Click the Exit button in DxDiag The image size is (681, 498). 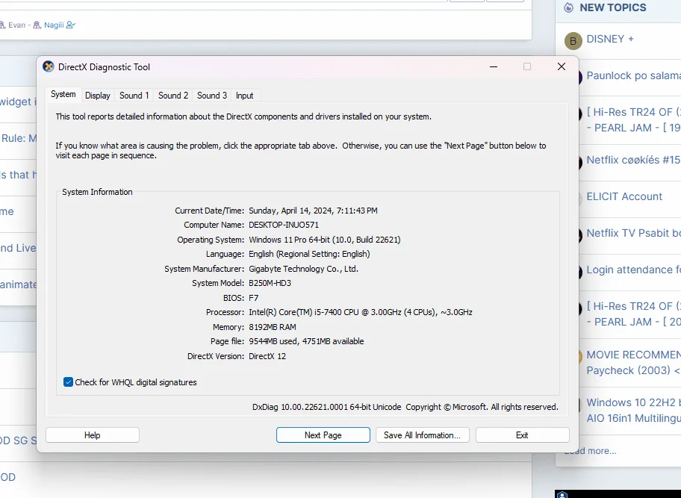(x=523, y=435)
